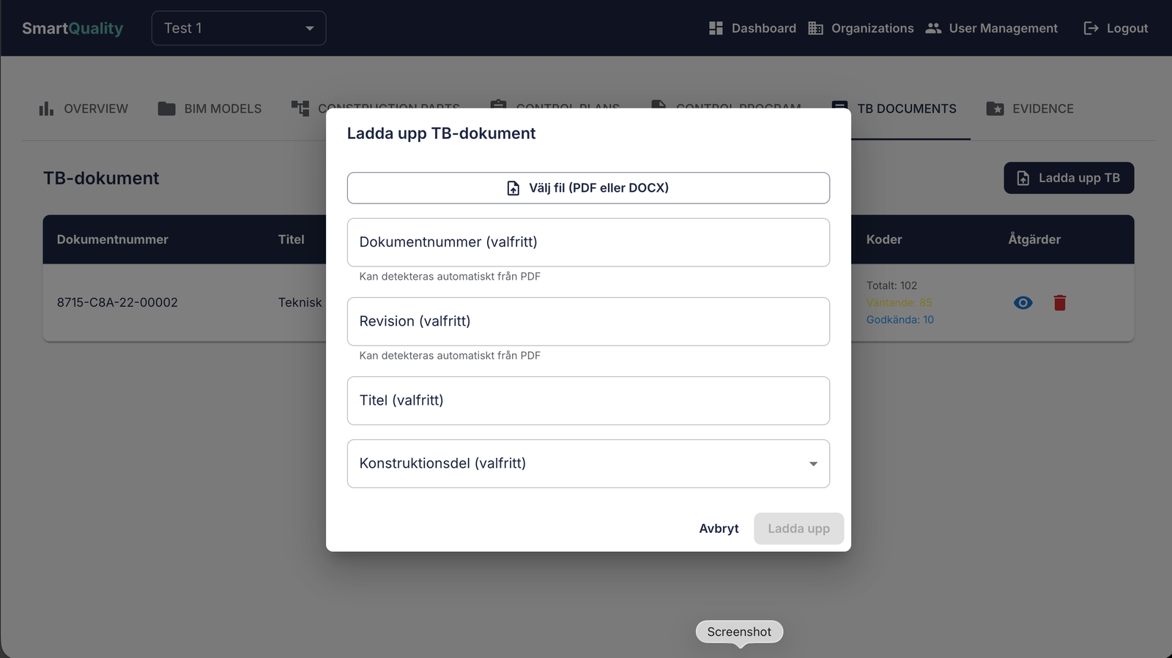Click Välj fil (PDF eller DOCX) button
The image size is (1172, 658).
[x=588, y=188]
